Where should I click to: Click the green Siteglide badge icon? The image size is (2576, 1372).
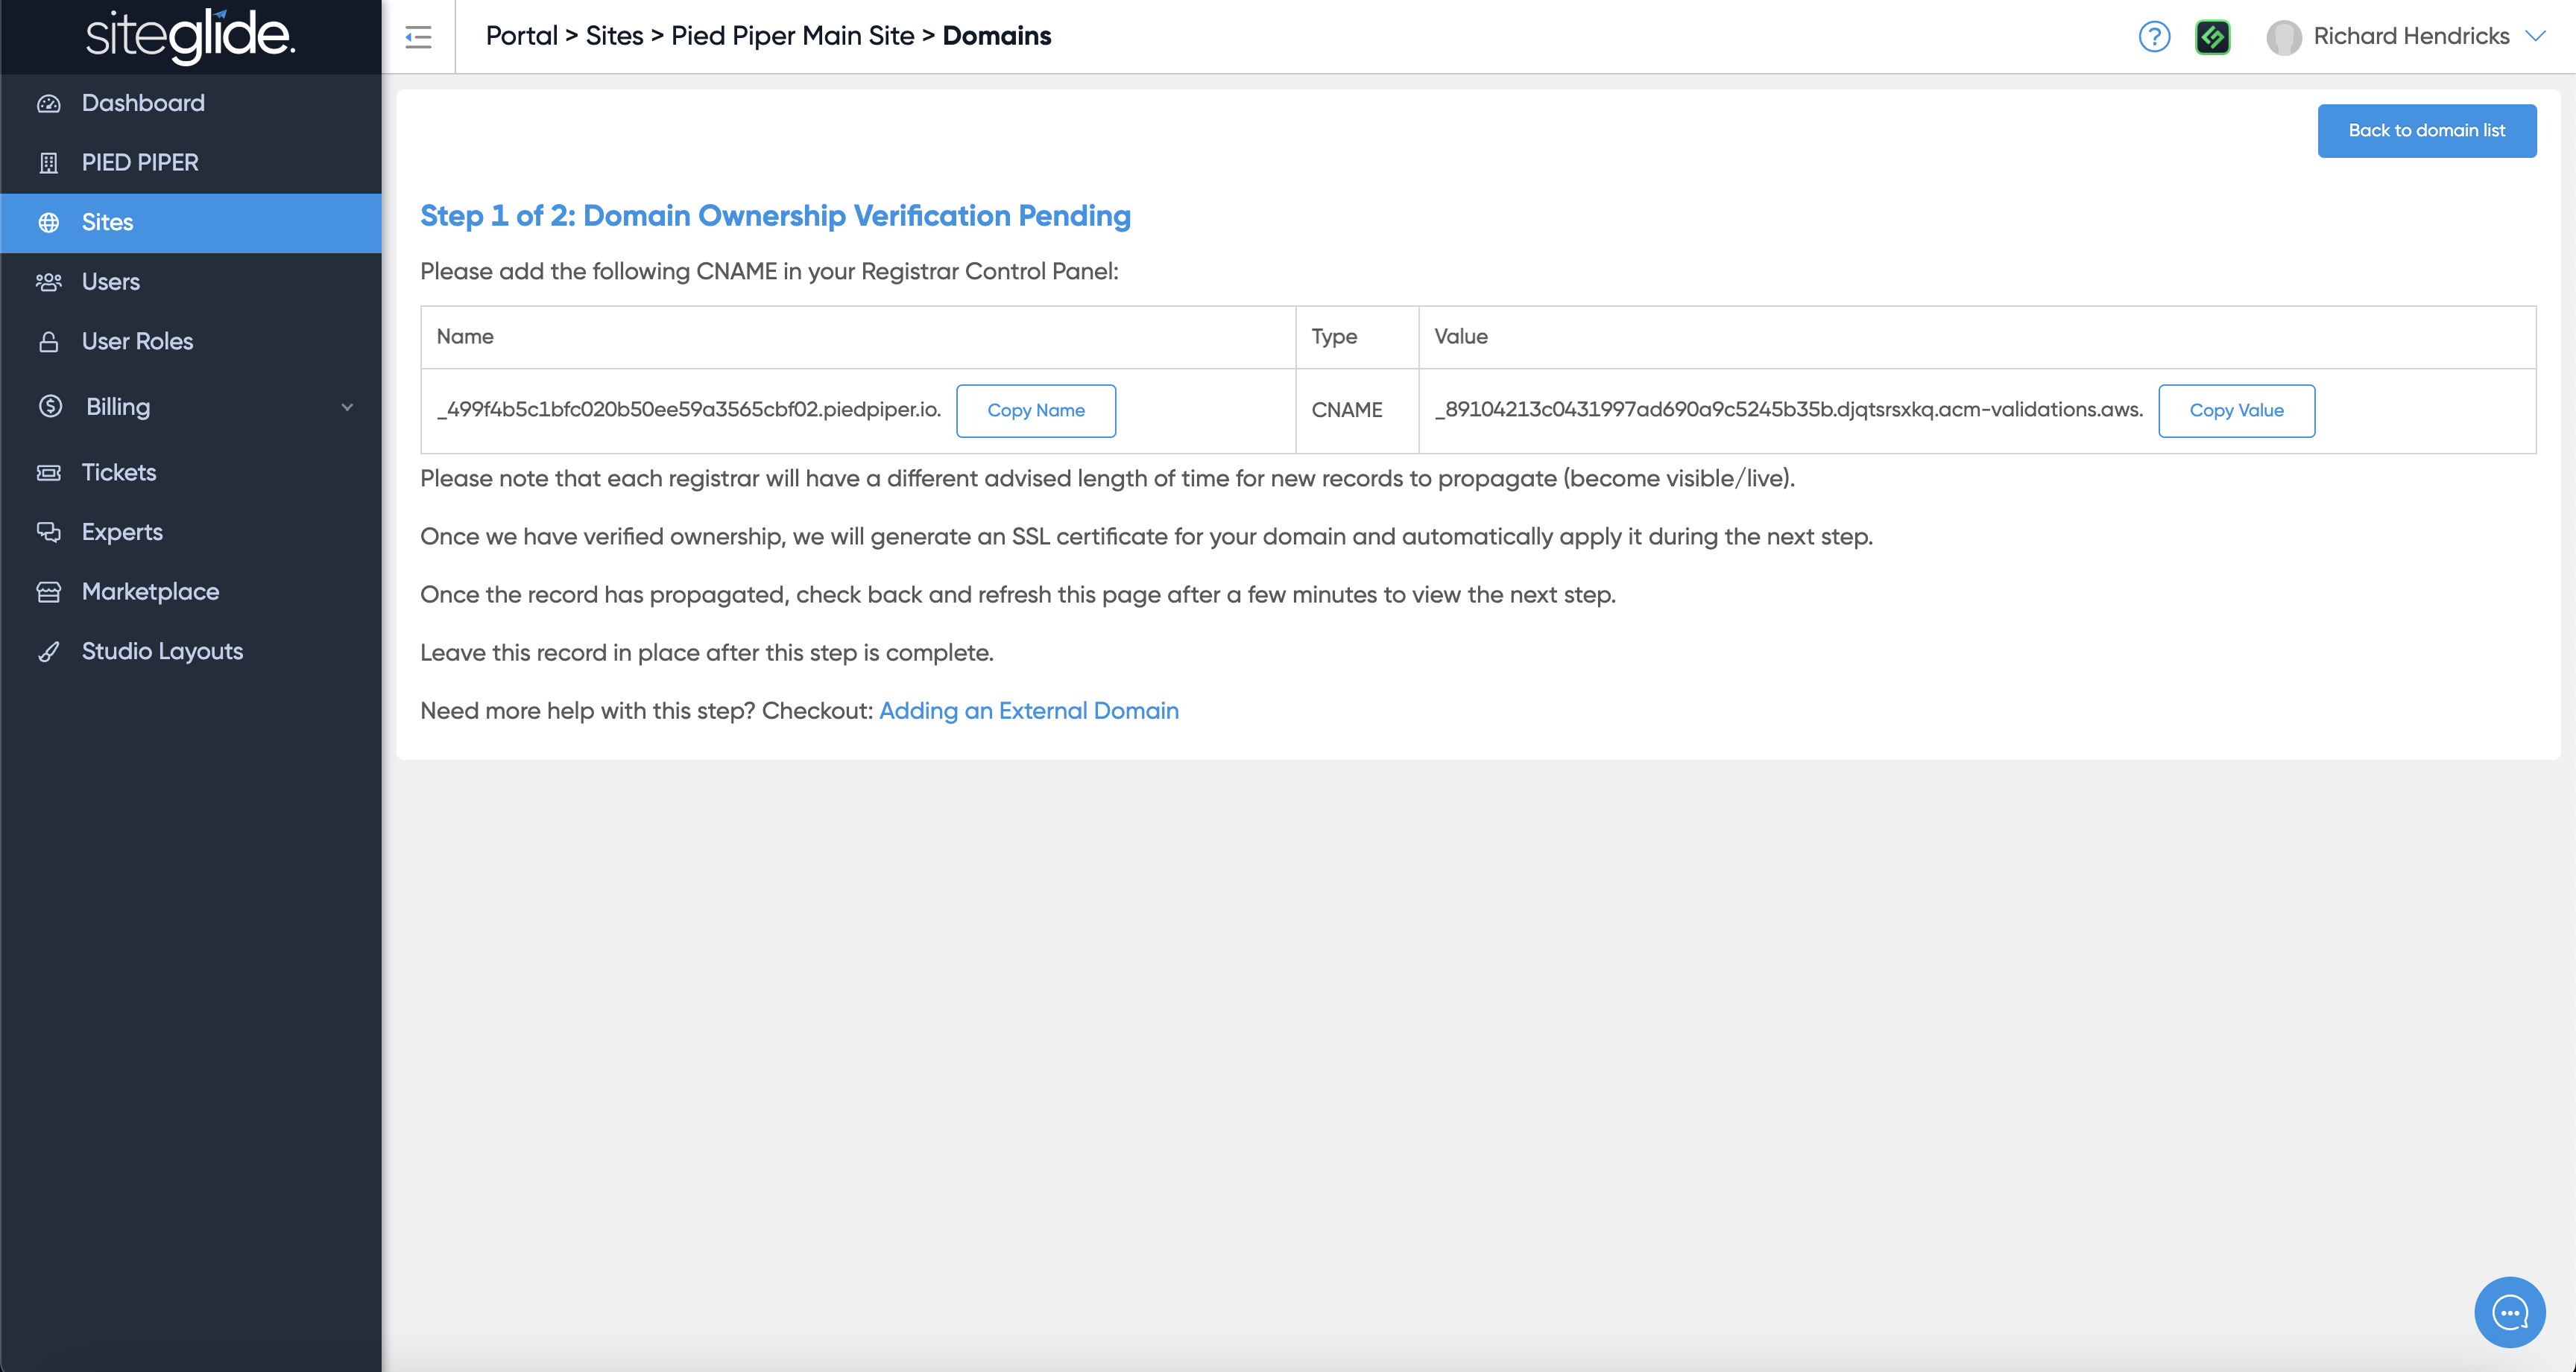click(2212, 37)
